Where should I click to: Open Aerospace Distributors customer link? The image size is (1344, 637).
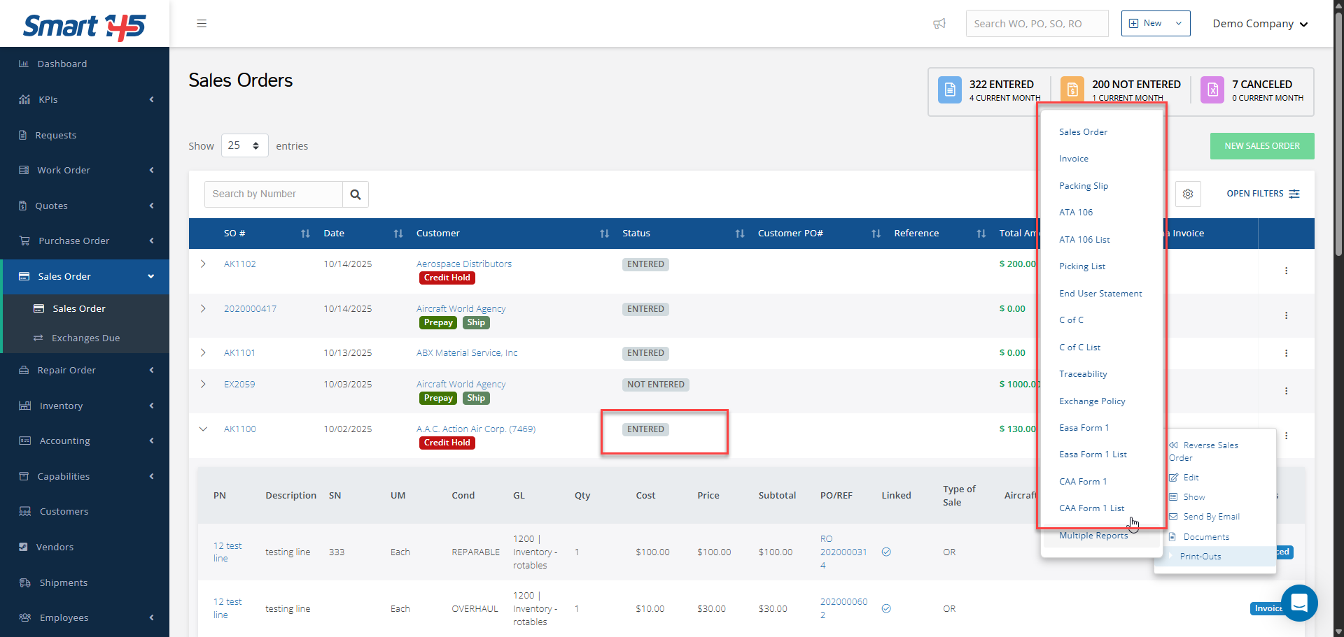(463, 264)
